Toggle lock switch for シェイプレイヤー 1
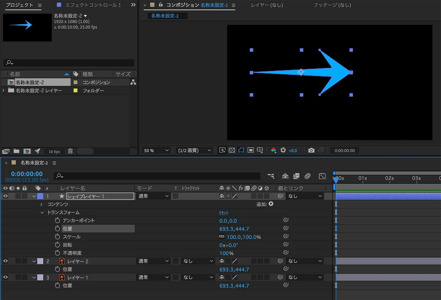 tap(25, 196)
